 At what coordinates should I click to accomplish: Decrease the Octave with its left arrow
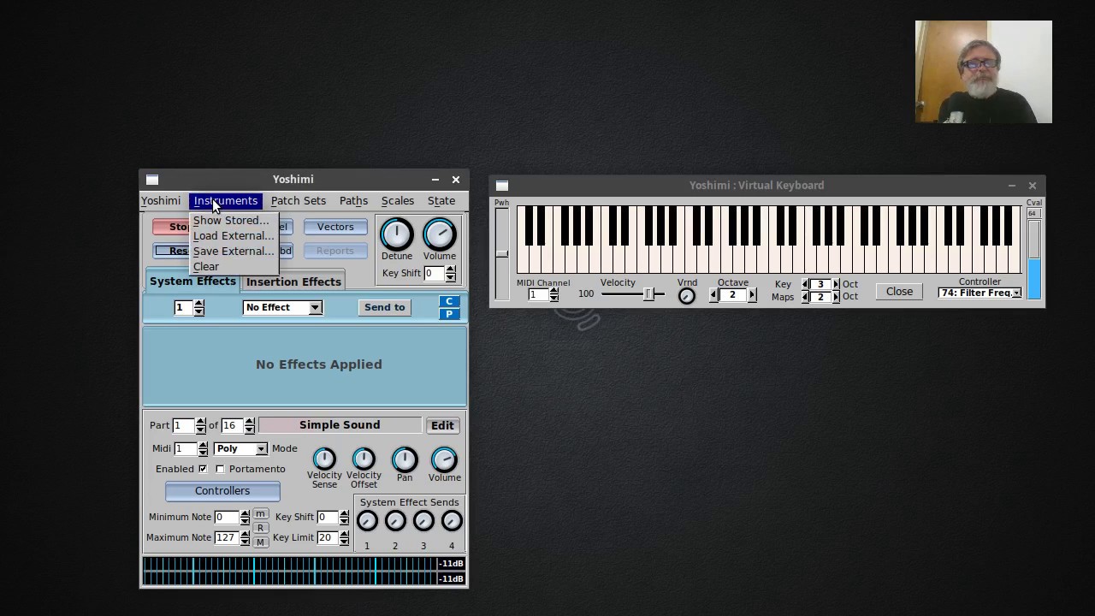[714, 295]
